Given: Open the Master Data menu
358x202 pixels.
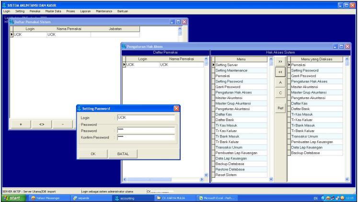Looking at the screenshot, I should (53, 11).
